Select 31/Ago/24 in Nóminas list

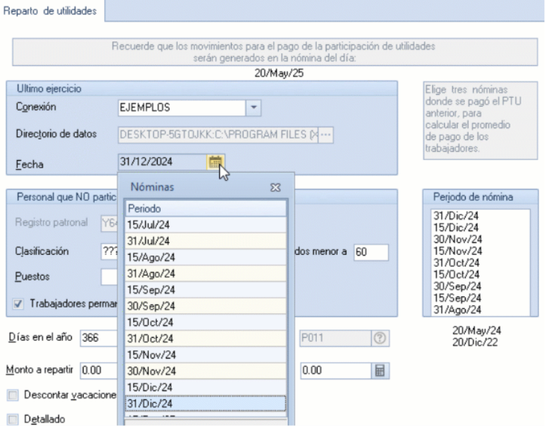(x=206, y=273)
